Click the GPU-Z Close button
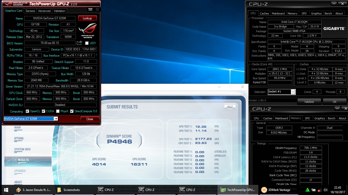The image size is (348, 195). click(90, 119)
